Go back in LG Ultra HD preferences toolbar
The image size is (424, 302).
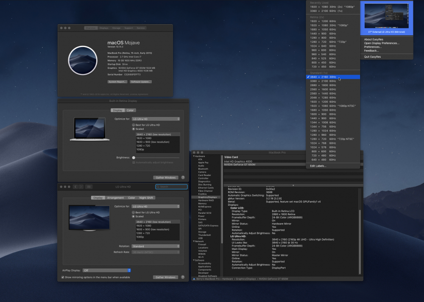pyautogui.click(x=75, y=187)
